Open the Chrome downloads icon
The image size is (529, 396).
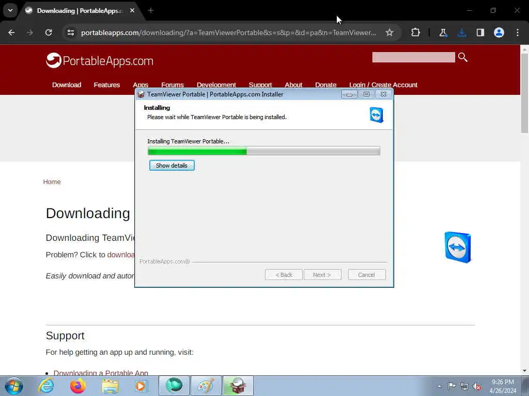pyautogui.click(x=462, y=32)
